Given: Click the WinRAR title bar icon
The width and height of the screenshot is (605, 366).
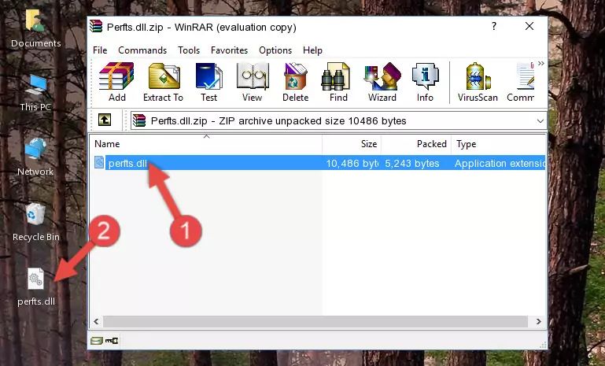Looking at the screenshot, I should coord(96,26).
